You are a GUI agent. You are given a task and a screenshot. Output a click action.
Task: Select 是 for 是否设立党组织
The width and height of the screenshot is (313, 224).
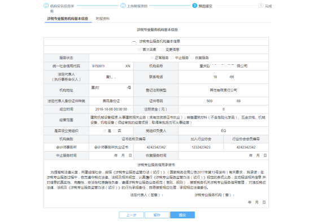[105, 131]
